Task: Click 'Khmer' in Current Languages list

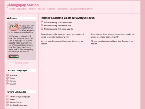Action: tap(12, 78)
